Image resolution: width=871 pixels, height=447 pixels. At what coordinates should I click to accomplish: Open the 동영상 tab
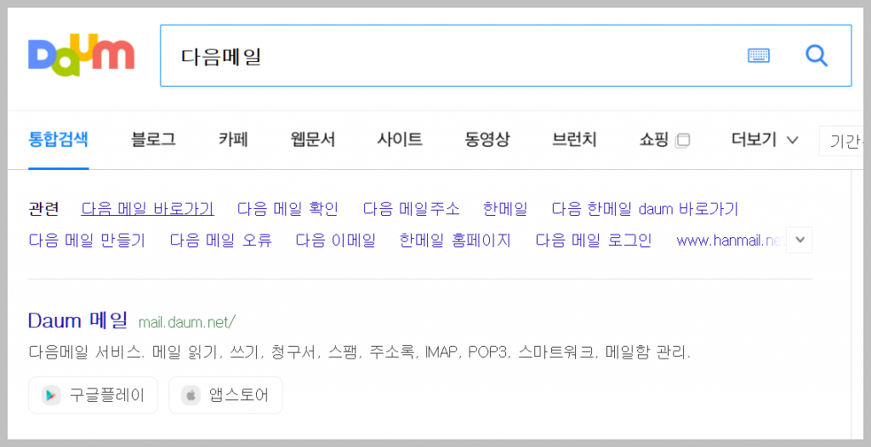[487, 140]
